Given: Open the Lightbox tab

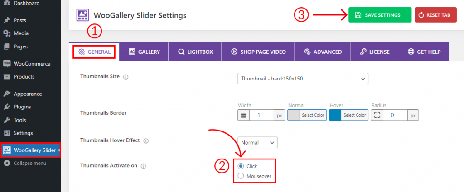Looking at the screenshot, I should pyautogui.click(x=195, y=52).
